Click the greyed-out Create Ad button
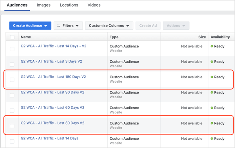The height and width of the screenshot is (148, 235). [148, 25]
